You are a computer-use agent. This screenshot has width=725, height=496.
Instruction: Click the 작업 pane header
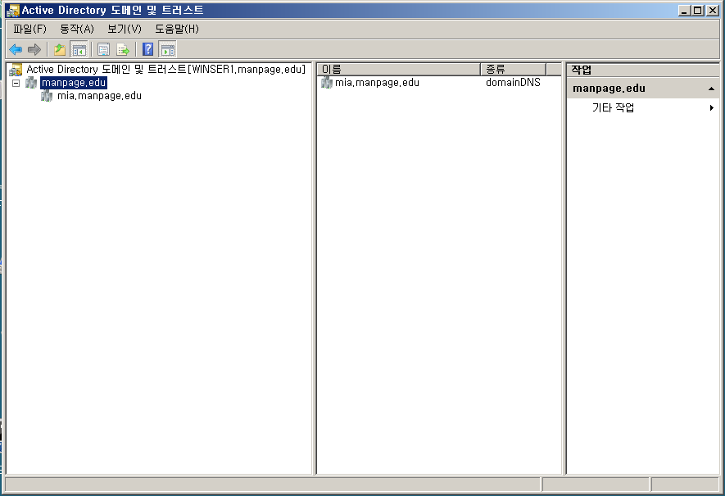pos(643,70)
